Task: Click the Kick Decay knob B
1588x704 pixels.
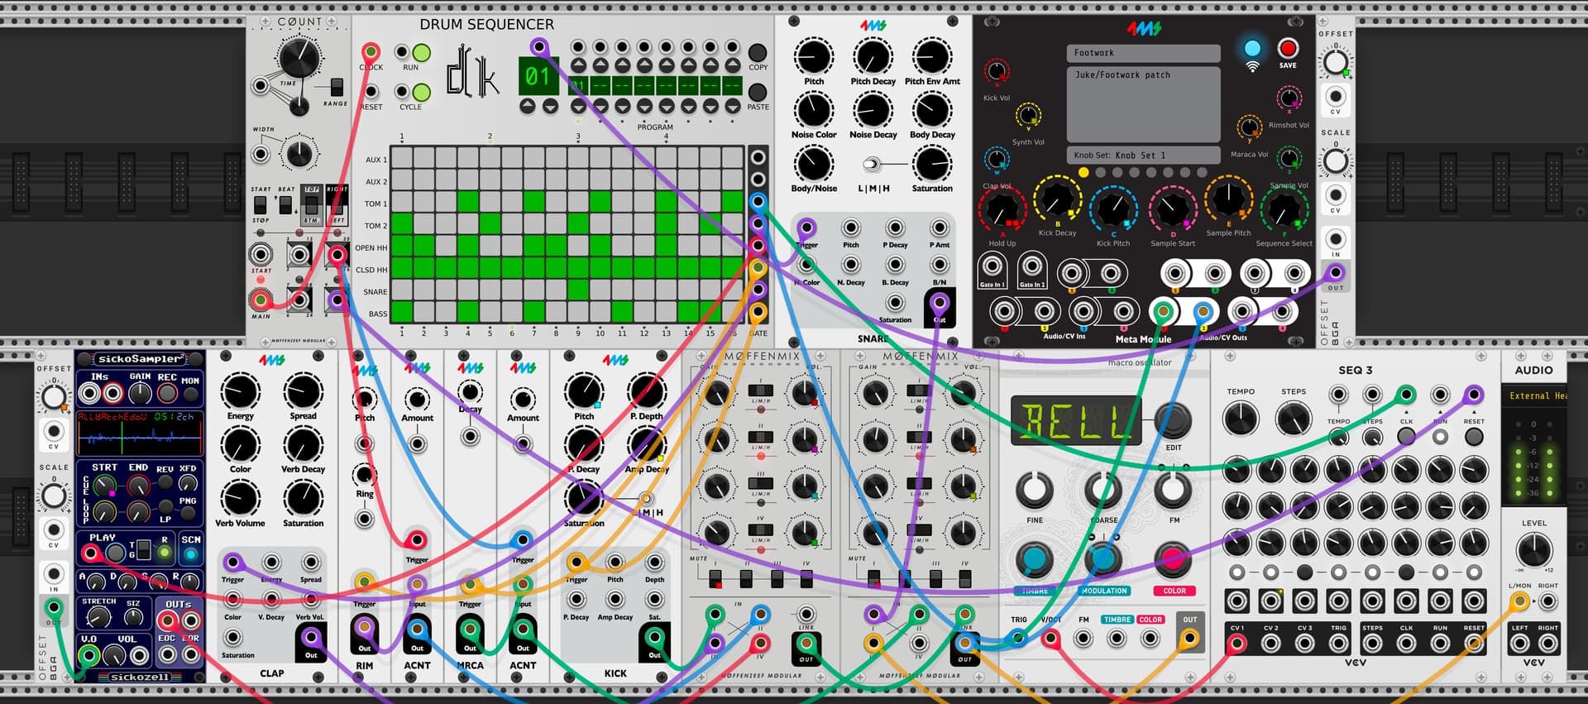Action: click(x=1057, y=200)
